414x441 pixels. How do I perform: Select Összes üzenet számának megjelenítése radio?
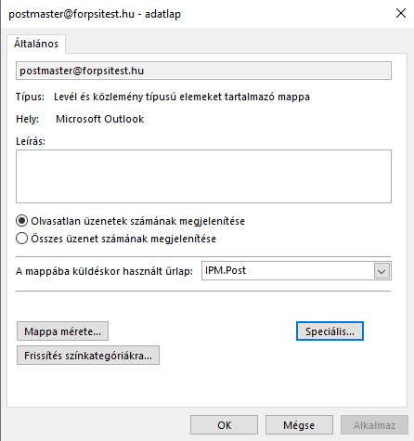point(21,239)
